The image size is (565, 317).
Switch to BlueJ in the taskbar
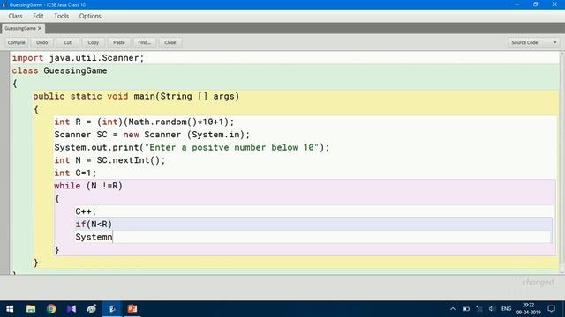point(112,309)
